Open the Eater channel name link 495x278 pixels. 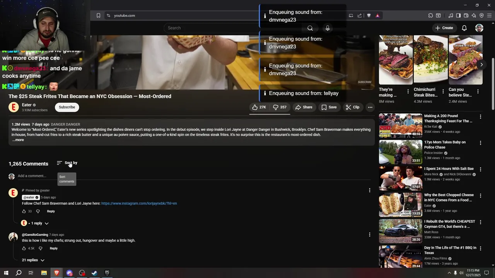(27, 105)
